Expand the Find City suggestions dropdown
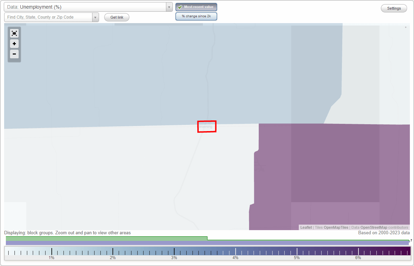Image resolution: width=414 pixels, height=266 pixels. tap(96, 17)
